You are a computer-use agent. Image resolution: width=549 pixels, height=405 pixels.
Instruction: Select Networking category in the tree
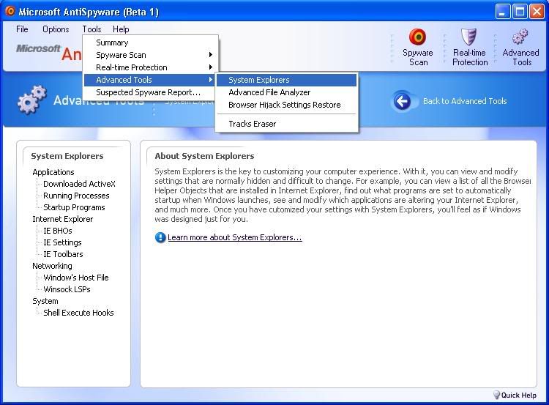(x=52, y=266)
